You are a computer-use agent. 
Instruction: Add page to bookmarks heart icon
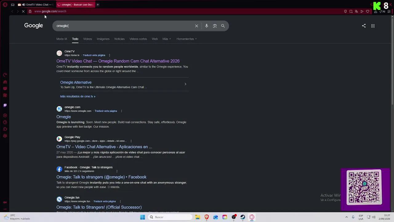(368, 11)
